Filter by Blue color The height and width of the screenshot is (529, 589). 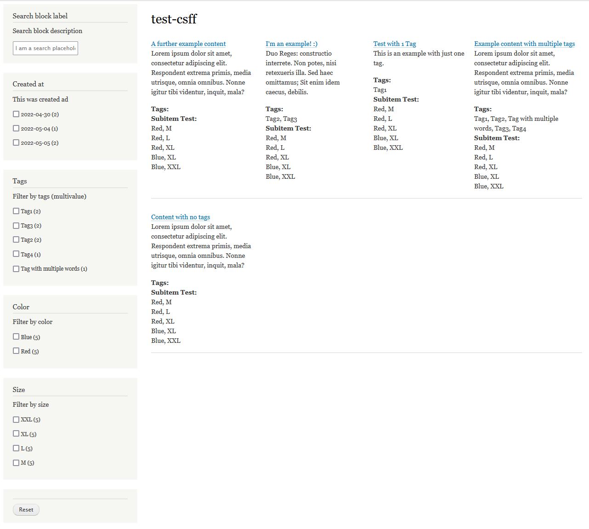(16, 336)
